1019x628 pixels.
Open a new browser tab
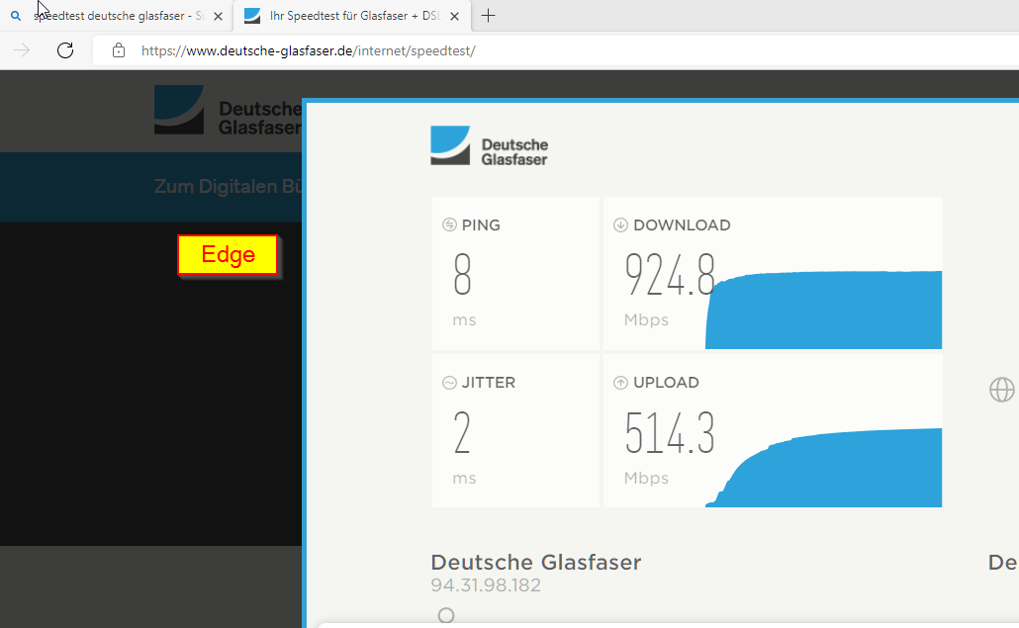(x=488, y=16)
